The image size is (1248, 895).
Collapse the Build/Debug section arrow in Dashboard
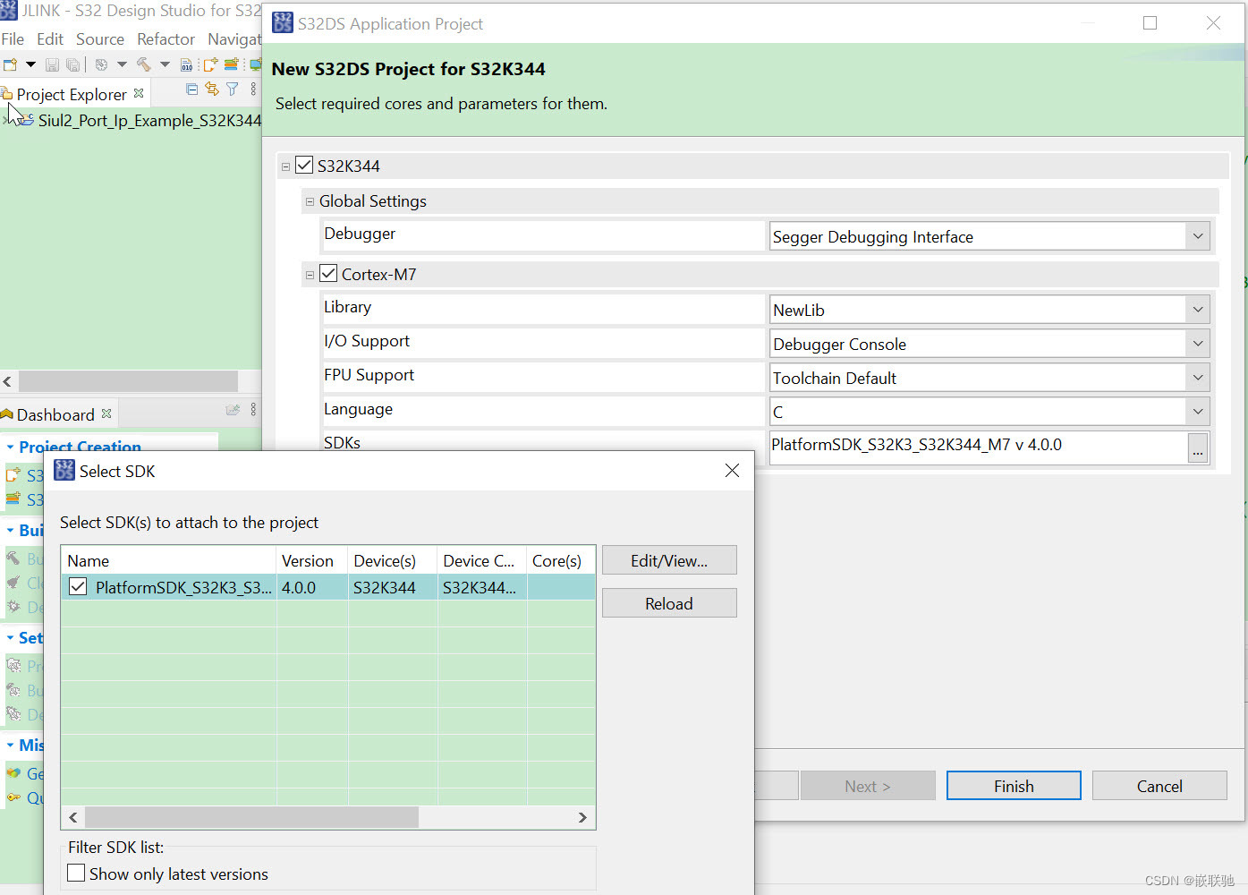pos(10,530)
